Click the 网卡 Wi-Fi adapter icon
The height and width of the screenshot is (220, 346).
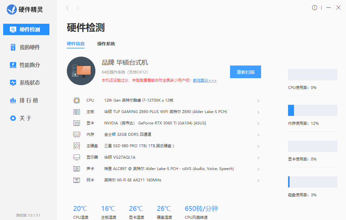(x=77, y=180)
